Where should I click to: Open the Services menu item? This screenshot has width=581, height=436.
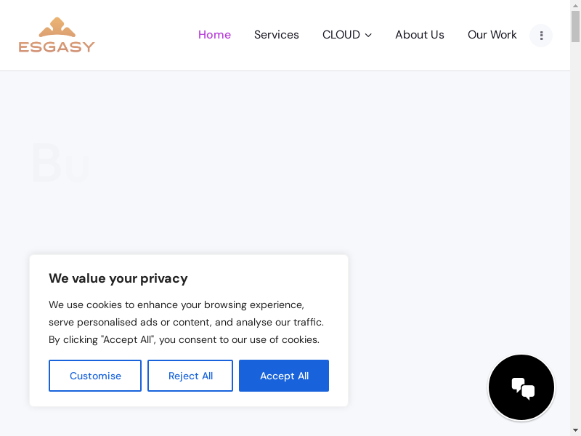coord(276,35)
